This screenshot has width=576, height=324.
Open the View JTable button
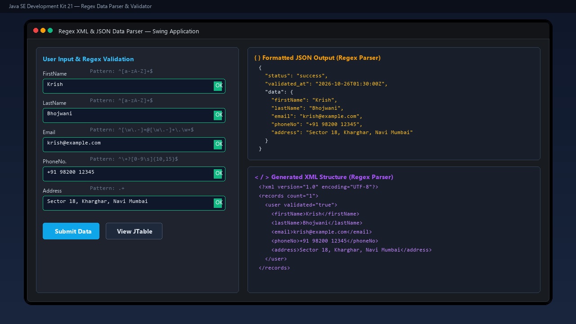(x=134, y=231)
